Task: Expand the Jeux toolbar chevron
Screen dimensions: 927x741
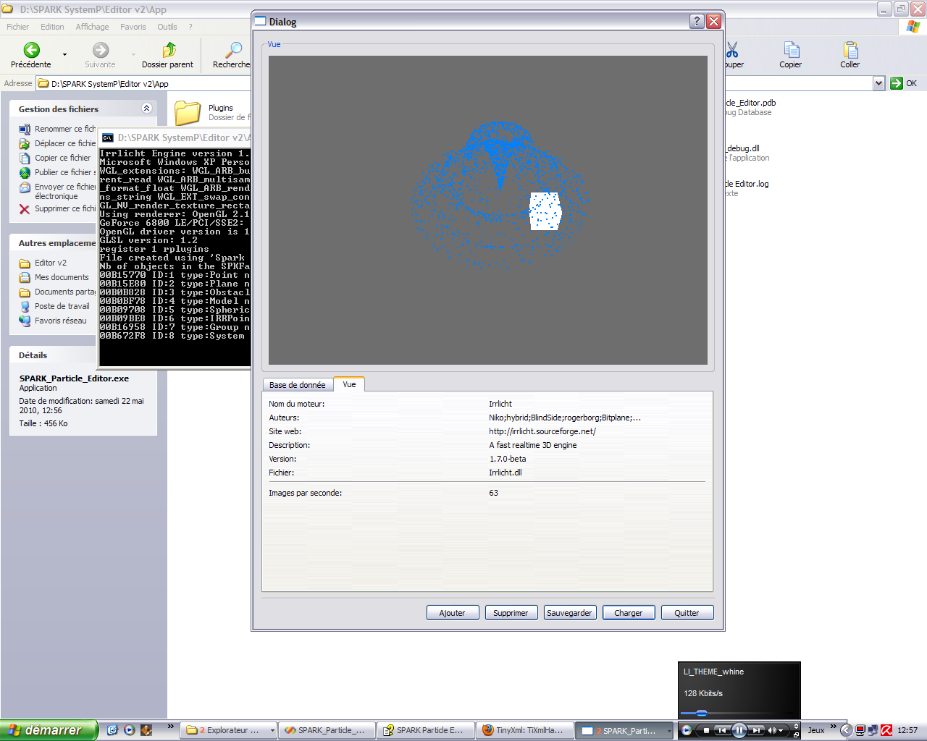Action: point(833,726)
